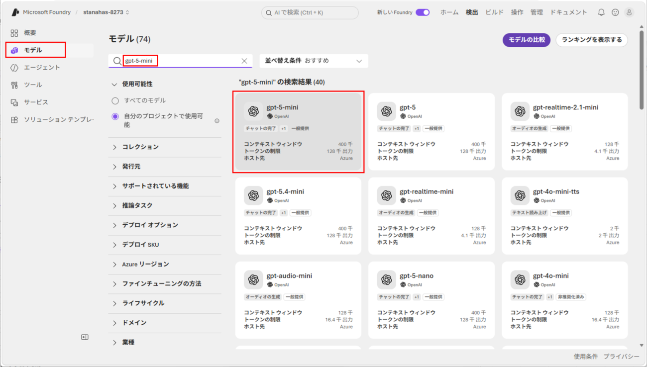Switch to the ビルド tab
This screenshot has width=647, height=367.
coord(494,12)
